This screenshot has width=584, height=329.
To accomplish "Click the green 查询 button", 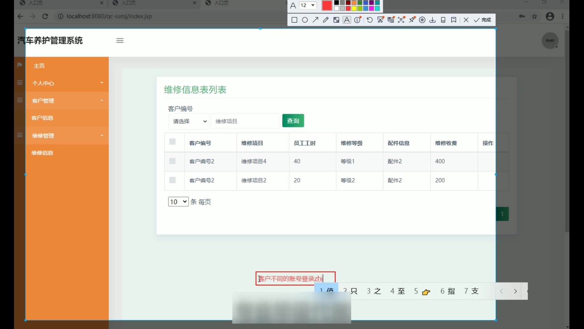I will click(293, 121).
